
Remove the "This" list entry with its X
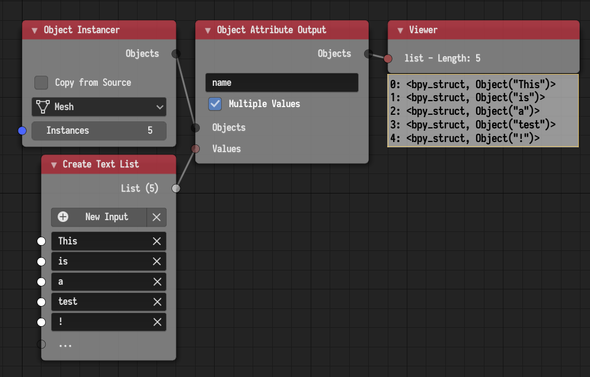point(157,241)
